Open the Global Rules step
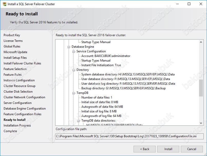Screen dimensions: 207x156 [x=12, y=46]
